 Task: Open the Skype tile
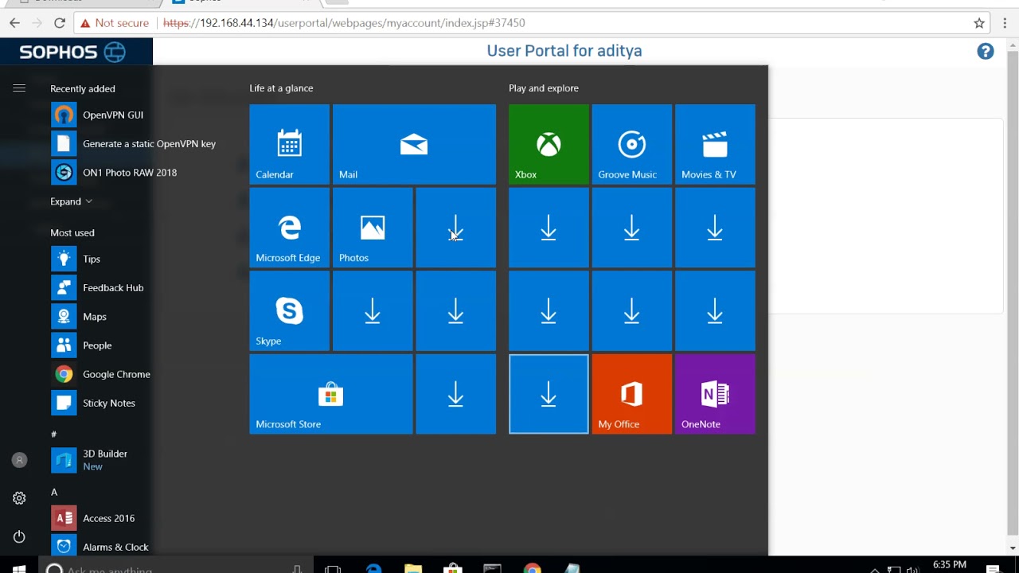[x=289, y=310]
